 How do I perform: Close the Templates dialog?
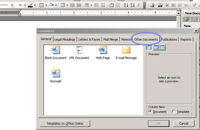(x=196, y=31)
